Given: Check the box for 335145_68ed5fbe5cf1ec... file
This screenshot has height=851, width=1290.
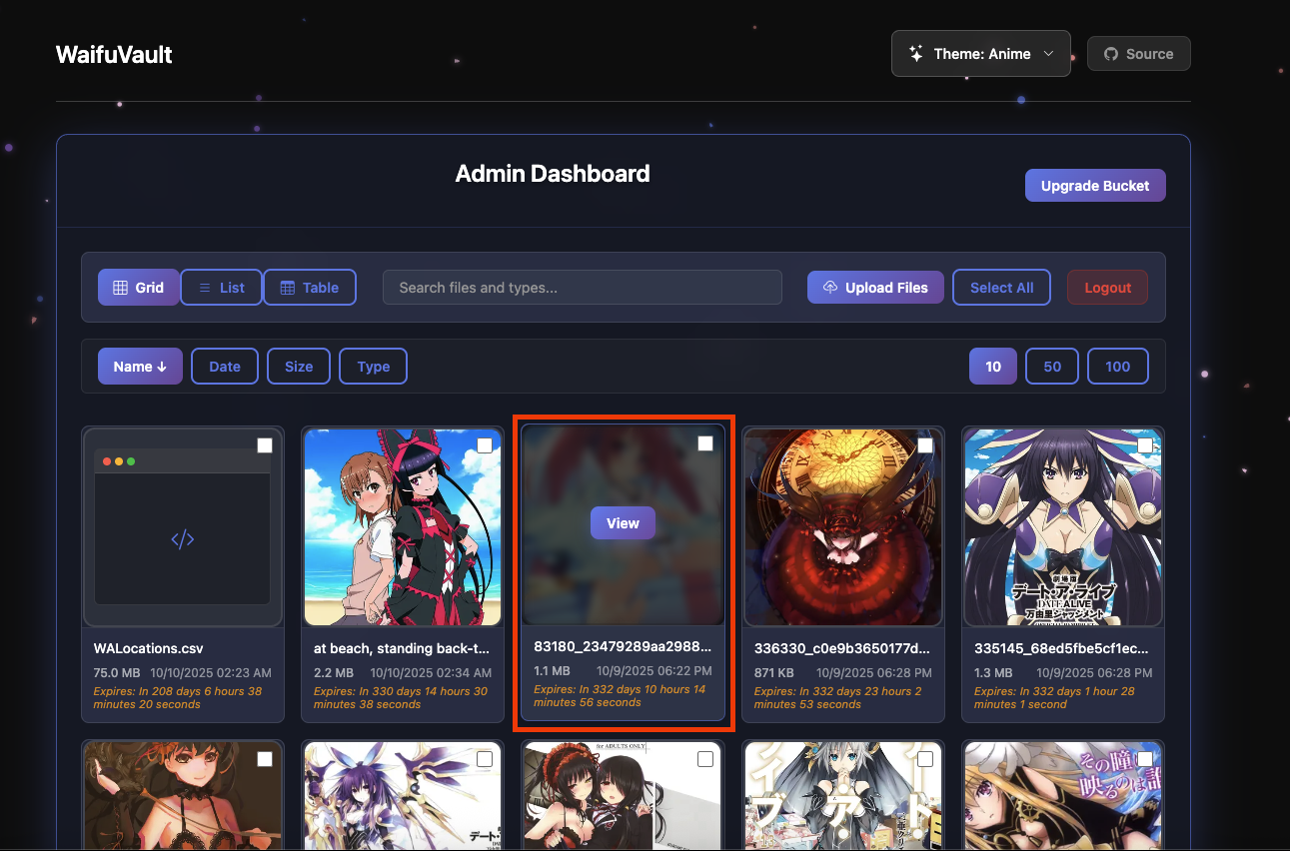Looking at the screenshot, I should click(1145, 445).
